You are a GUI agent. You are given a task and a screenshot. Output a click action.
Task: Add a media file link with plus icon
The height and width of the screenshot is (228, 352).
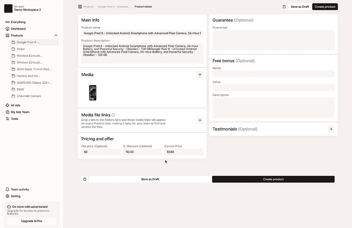click(x=200, y=120)
